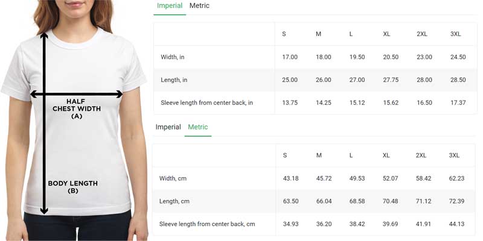483x241 pixels.
Task: Select the Imperial tab in upper table
Action: pos(170,5)
